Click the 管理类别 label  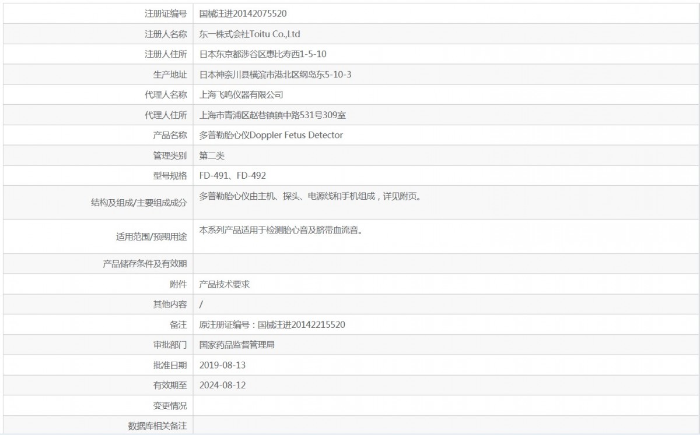[x=170, y=155]
